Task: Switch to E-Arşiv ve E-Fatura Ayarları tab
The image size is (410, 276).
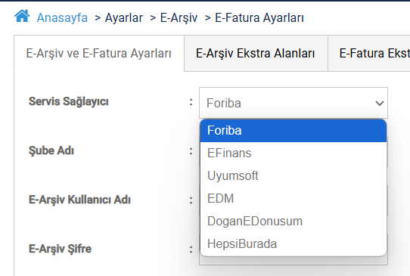Action: [x=99, y=54]
